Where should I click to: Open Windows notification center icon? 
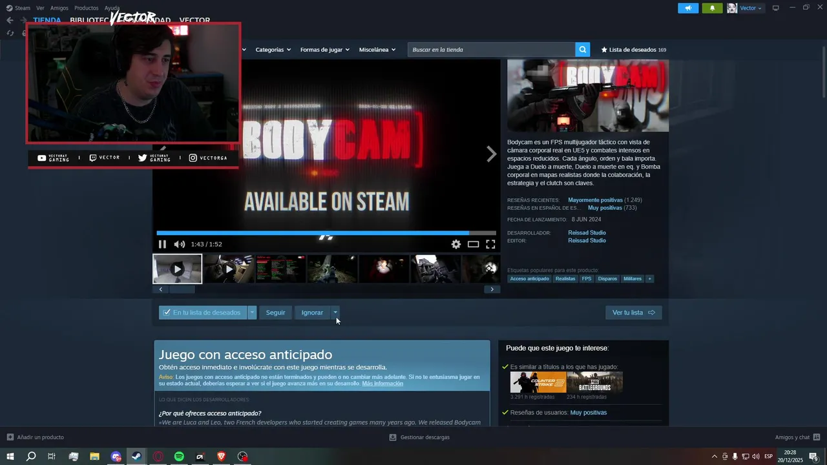(813, 457)
